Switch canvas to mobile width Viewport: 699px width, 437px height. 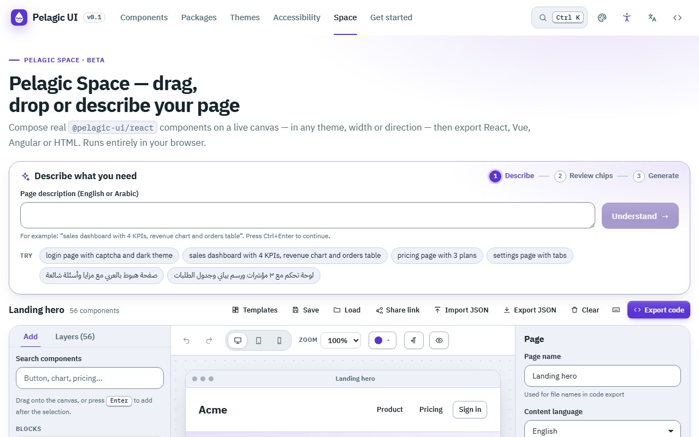pos(279,340)
